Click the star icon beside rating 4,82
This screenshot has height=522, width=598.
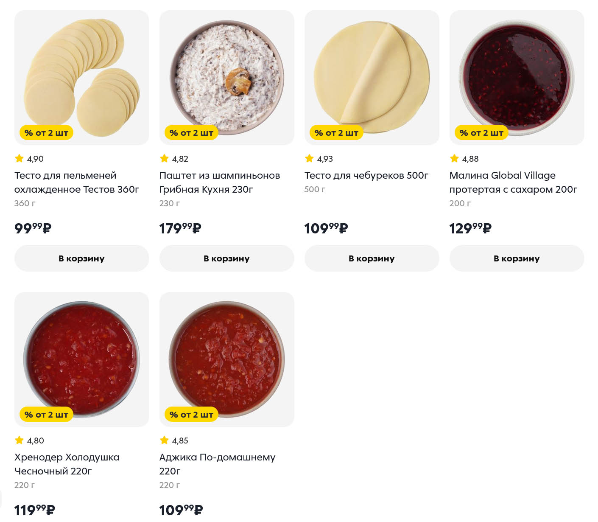(x=164, y=159)
